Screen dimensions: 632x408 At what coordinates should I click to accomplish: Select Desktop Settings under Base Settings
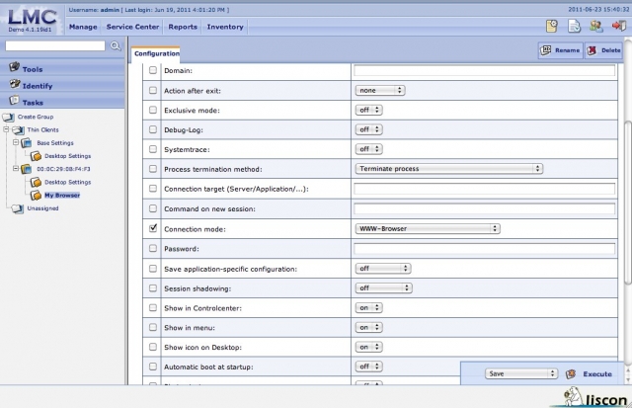(x=66, y=155)
